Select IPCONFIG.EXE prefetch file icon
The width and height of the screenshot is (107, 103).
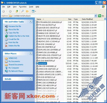coord(37,58)
